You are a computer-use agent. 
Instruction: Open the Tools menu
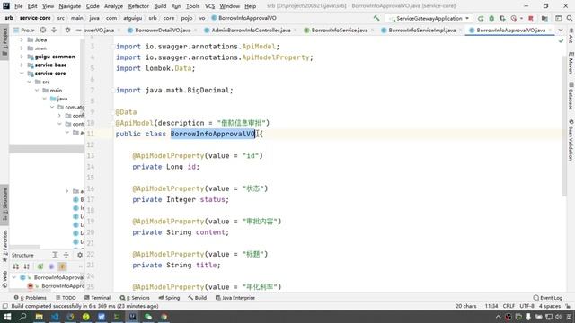pyautogui.click(x=192, y=6)
